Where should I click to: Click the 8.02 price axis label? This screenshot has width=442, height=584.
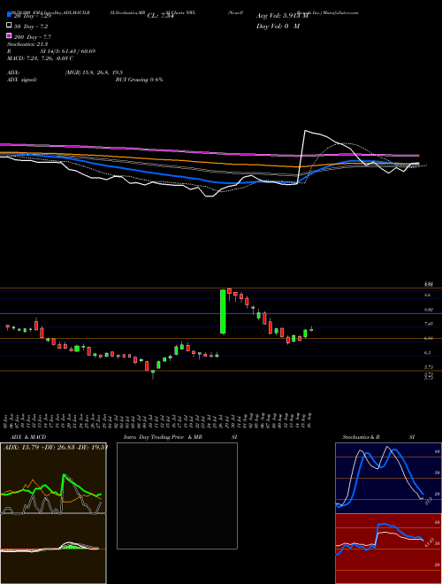[x=429, y=310]
